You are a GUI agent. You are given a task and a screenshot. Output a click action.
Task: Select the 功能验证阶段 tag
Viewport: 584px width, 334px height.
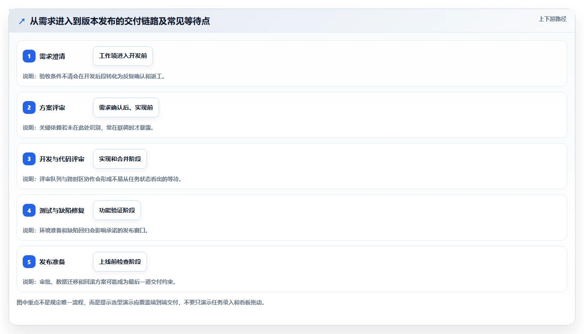(117, 210)
